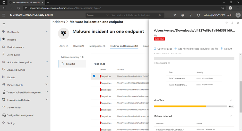
Task: Expand Threat & Vulnerability Management chevron
Action: point(47,92)
